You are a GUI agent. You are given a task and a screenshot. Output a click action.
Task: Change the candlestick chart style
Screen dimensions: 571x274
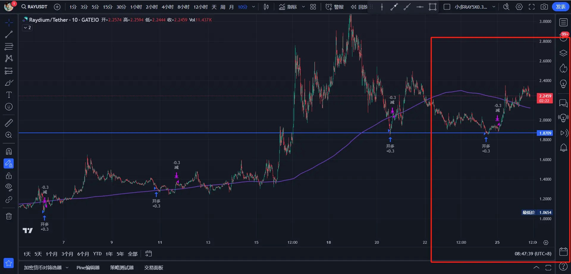(x=266, y=7)
